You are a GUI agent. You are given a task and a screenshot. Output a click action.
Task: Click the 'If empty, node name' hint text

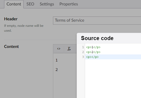[24, 28]
